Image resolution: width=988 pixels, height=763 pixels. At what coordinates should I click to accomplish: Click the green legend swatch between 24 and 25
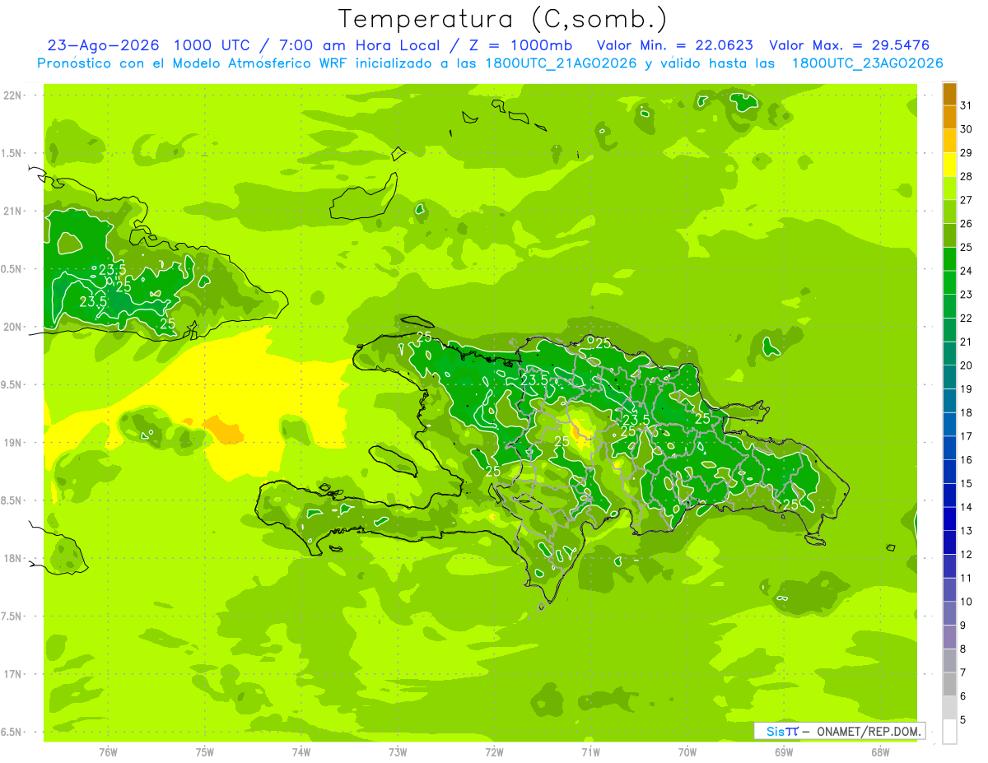[949, 259]
